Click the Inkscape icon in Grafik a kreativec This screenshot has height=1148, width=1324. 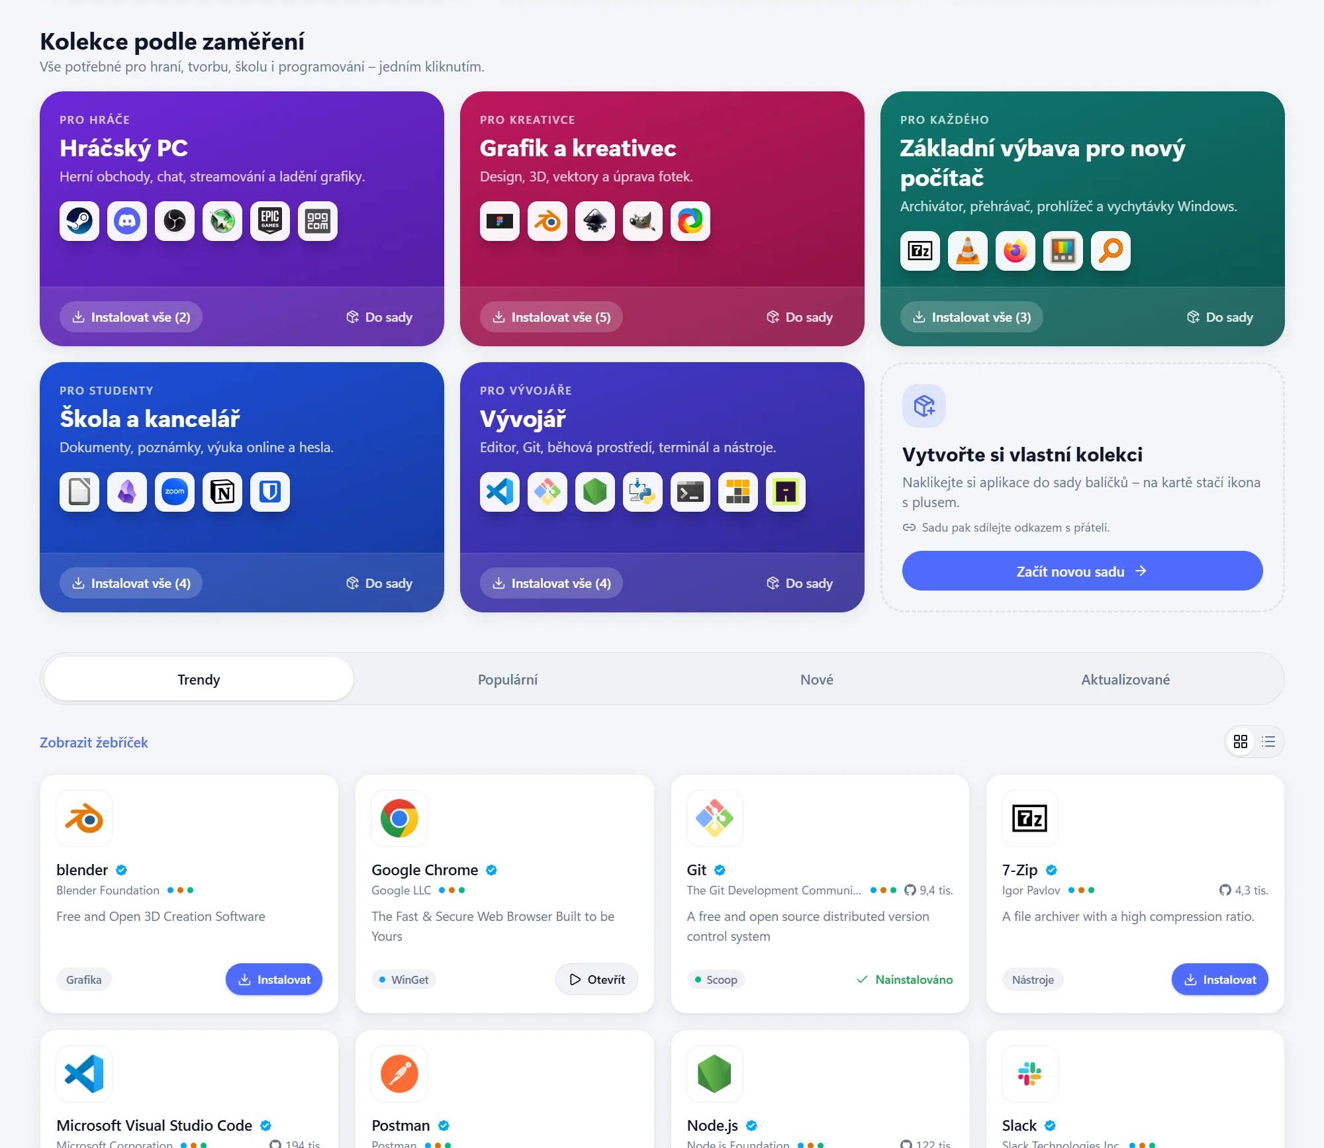click(x=595, y=221)
